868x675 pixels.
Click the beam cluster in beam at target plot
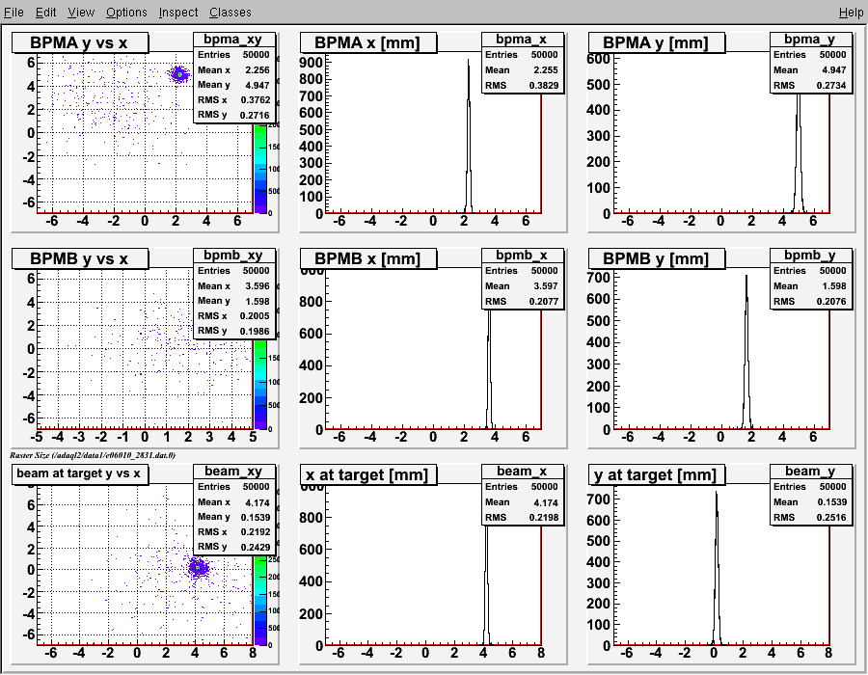pos(198,568)
